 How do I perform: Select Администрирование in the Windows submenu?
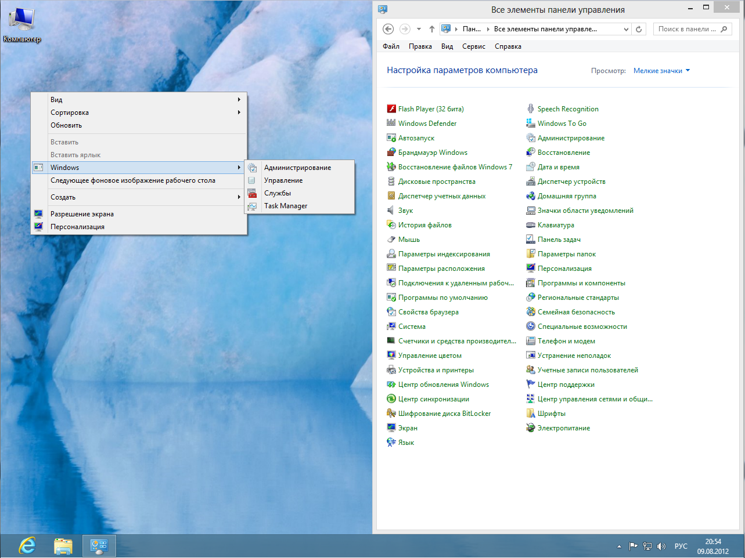coord(300,168)
